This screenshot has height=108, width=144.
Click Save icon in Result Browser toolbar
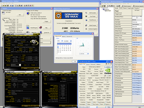tap(105, 6)
